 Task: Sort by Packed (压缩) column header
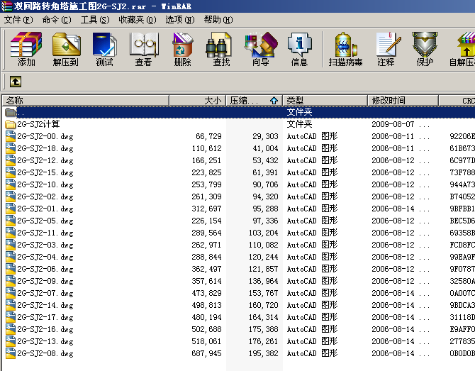[x=254, y=100]
